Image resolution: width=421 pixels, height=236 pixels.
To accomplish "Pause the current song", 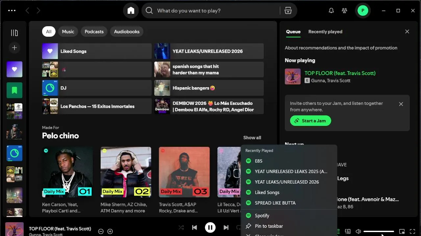I will pyautogui.click(x=210, y=227).
